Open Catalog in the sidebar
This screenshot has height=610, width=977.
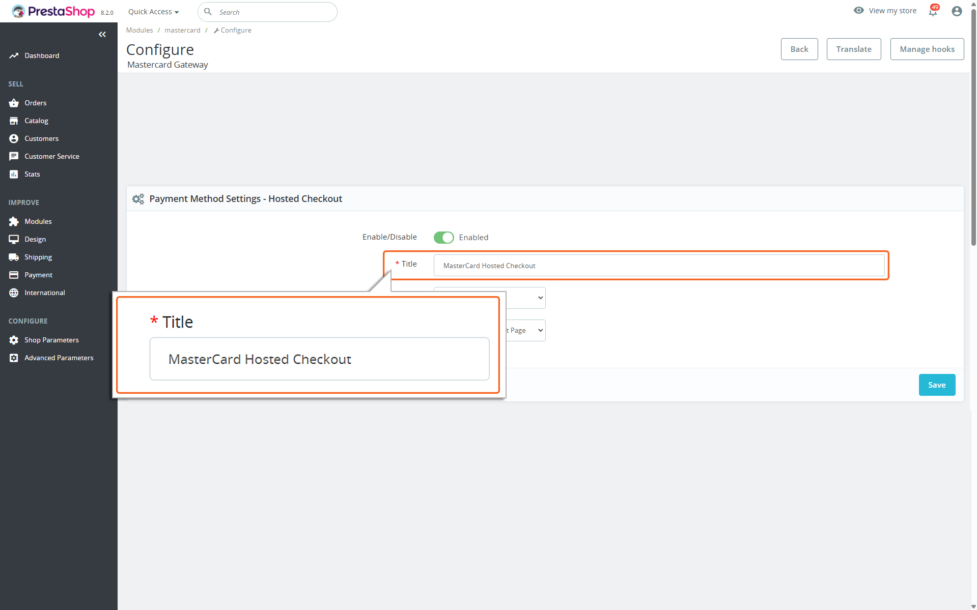coord(36,121)
